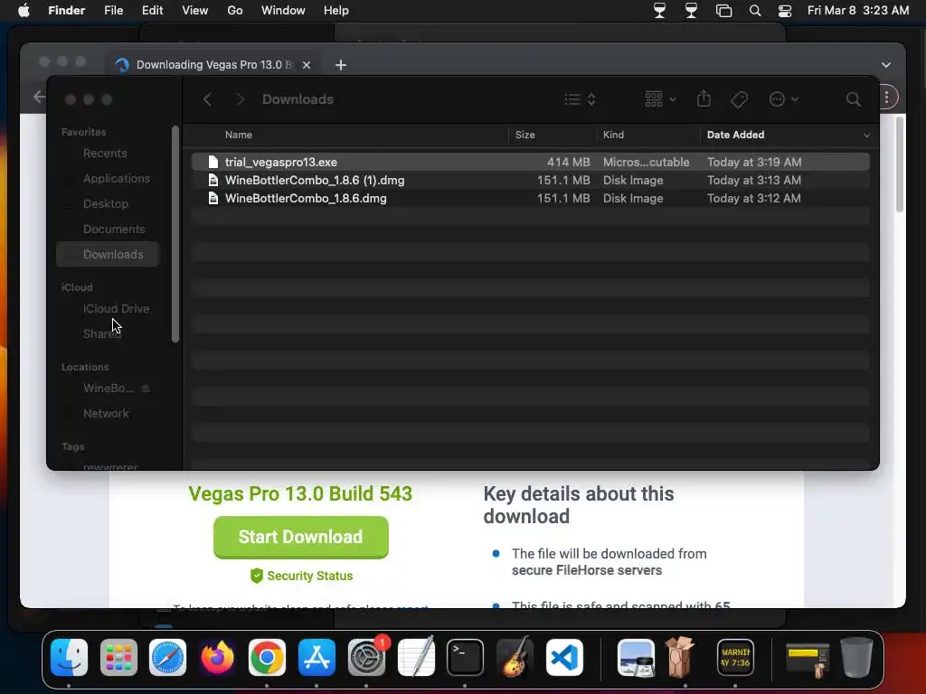The width and height of the screenshot is (926, 694).
Task: Select trial_vegaspro13.exe file row
Action: pyautogui.click(x=530, y=162)
